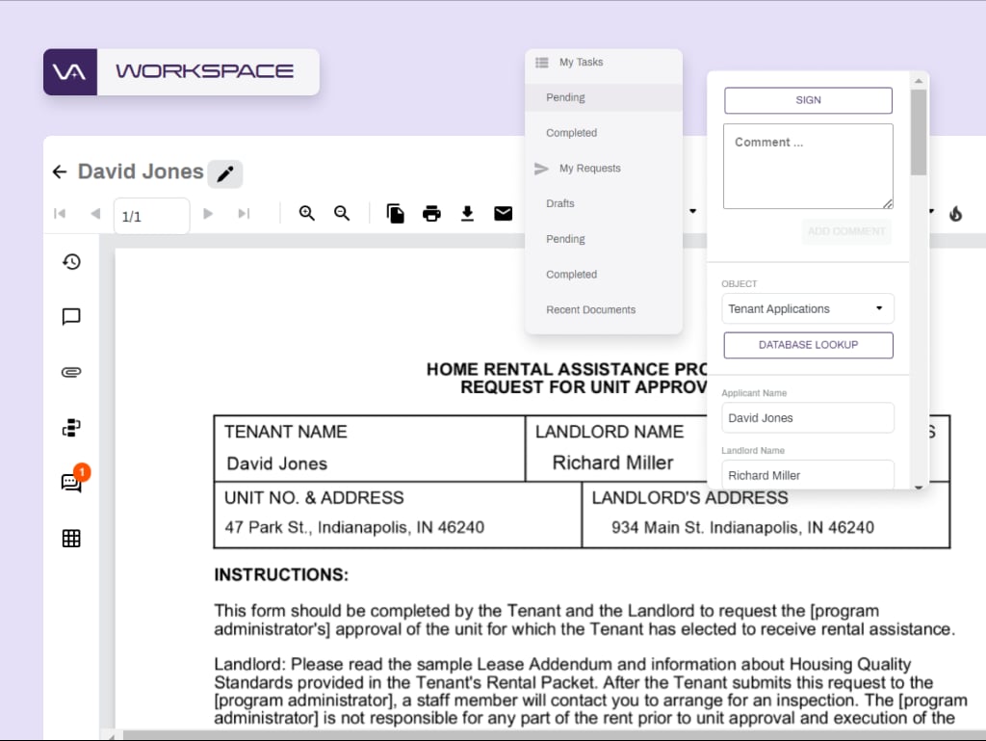Click the back arrow beside David Jones
The width and height of the screenshot is (986, 741).
60,172
